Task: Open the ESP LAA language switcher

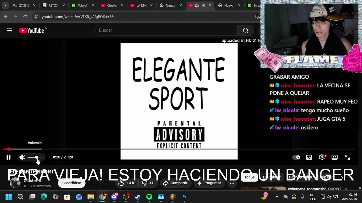Action: (313, 197)
